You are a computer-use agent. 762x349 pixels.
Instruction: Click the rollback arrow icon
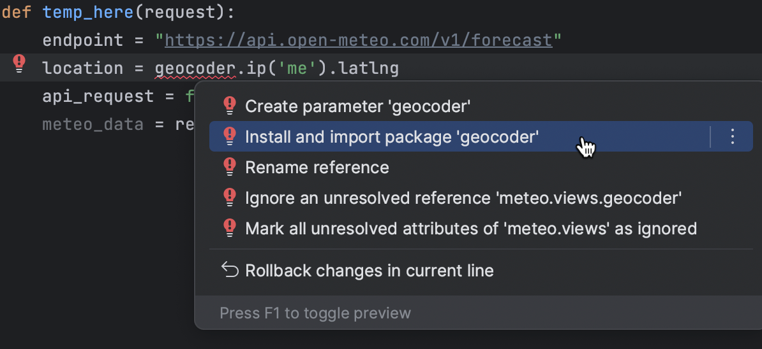click(229, 270)
